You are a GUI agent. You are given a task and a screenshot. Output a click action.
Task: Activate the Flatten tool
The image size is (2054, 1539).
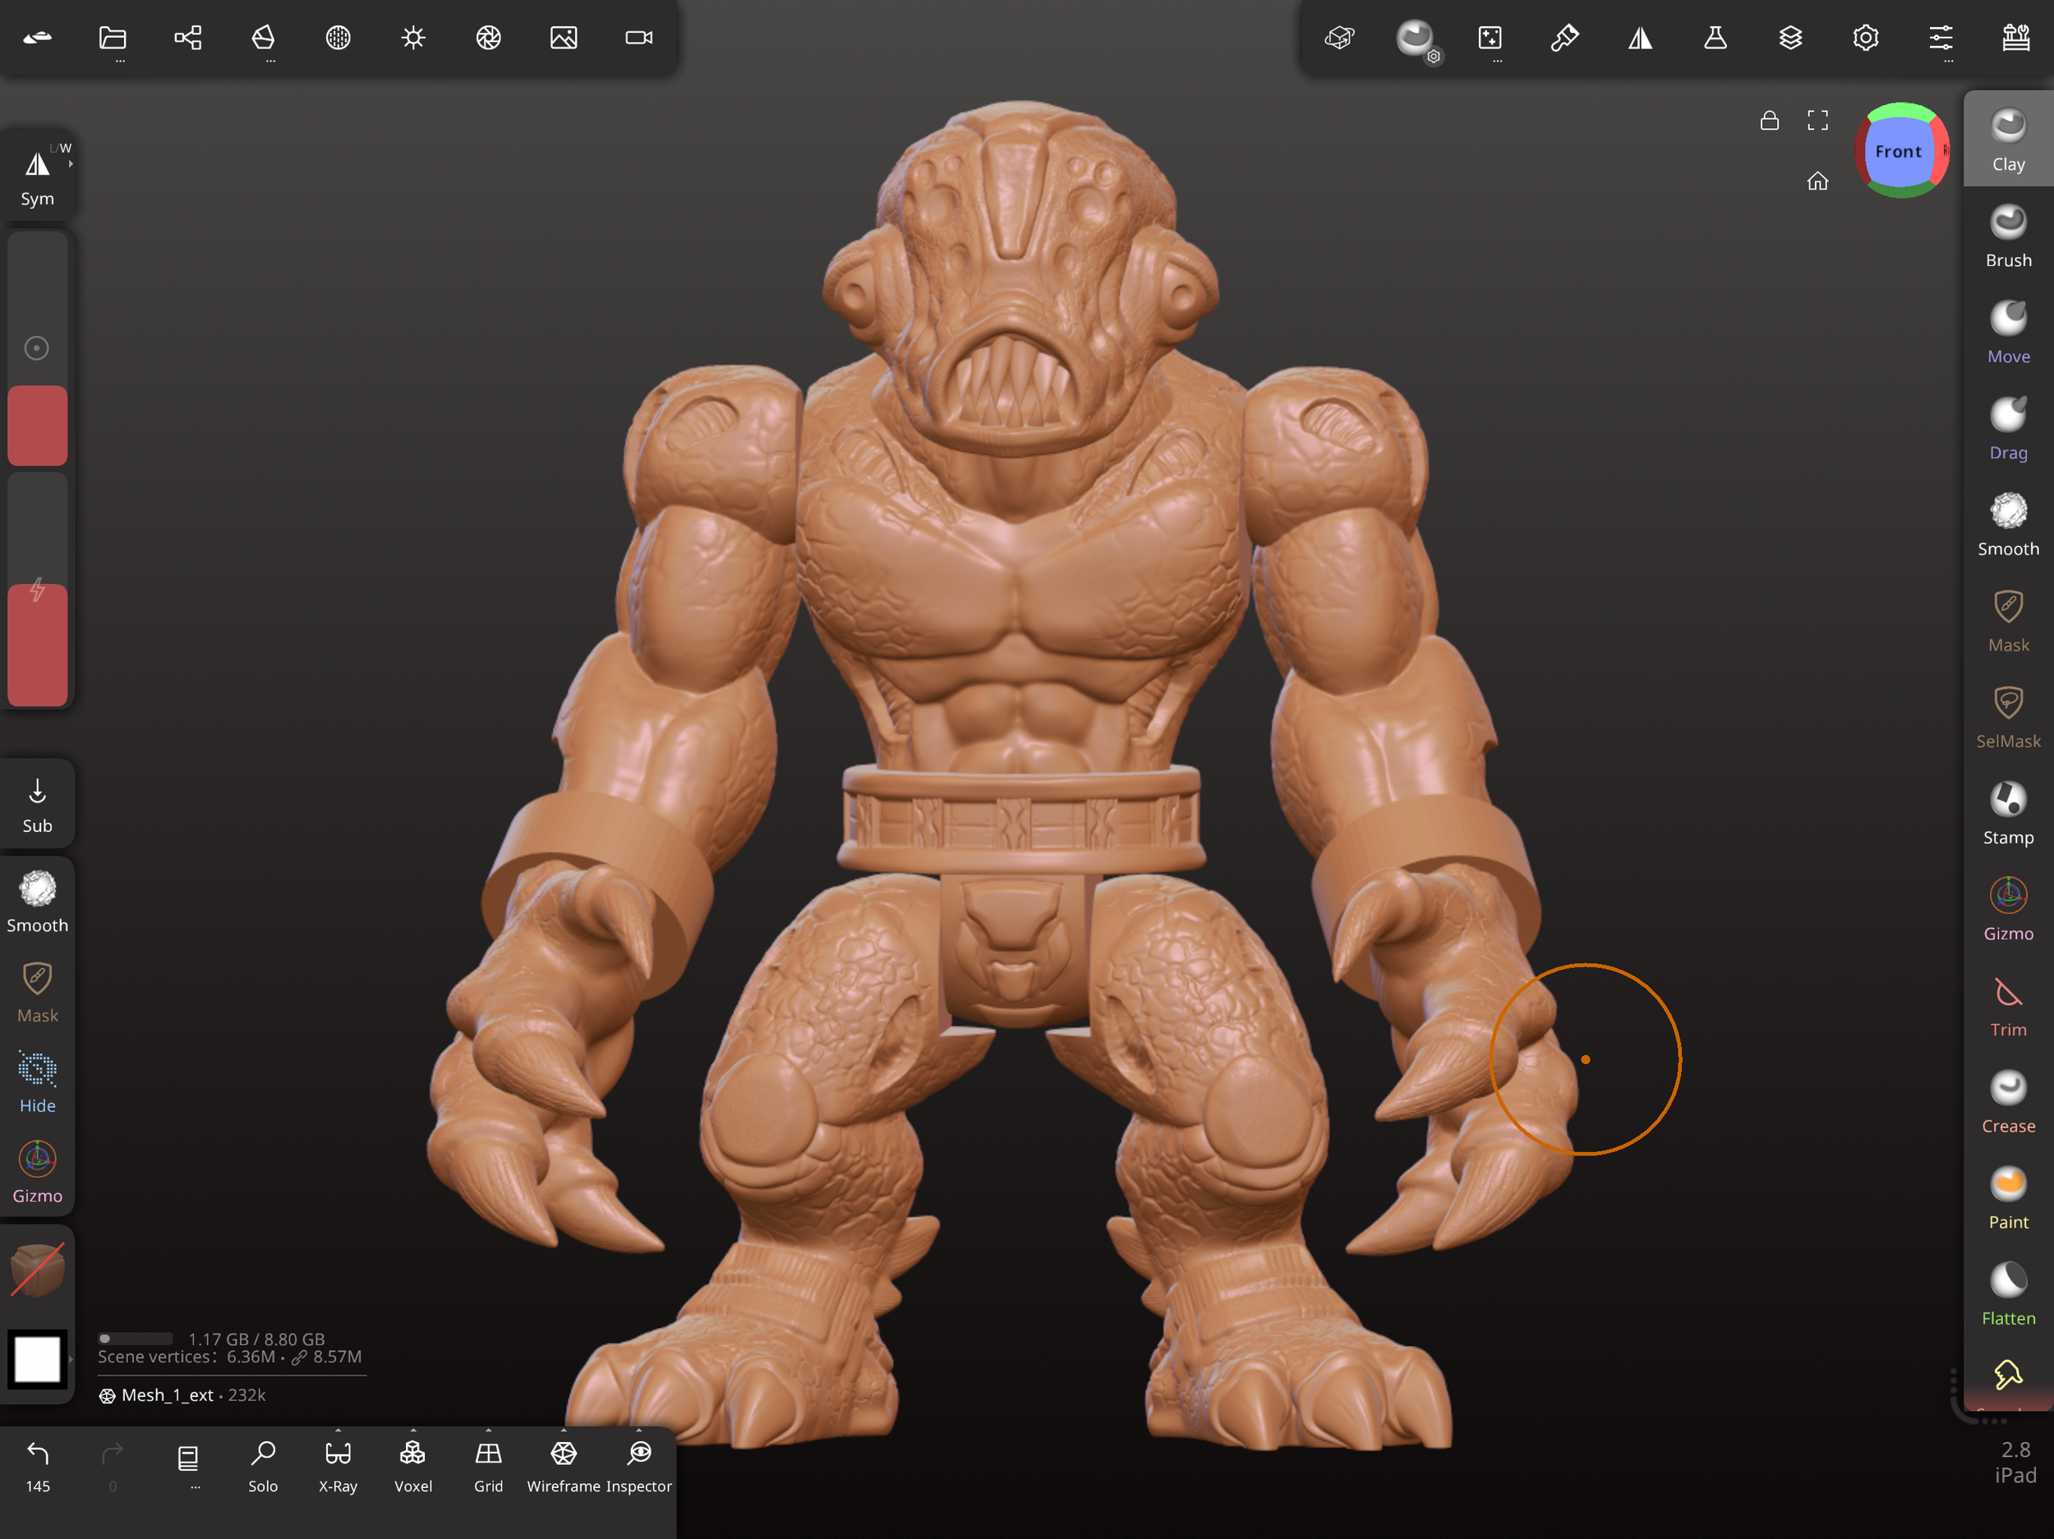tap(2007, 1294)
